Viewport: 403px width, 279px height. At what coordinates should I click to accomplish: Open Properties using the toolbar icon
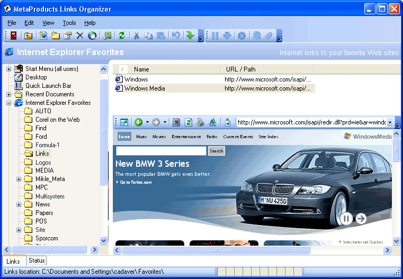pos(68,35)
